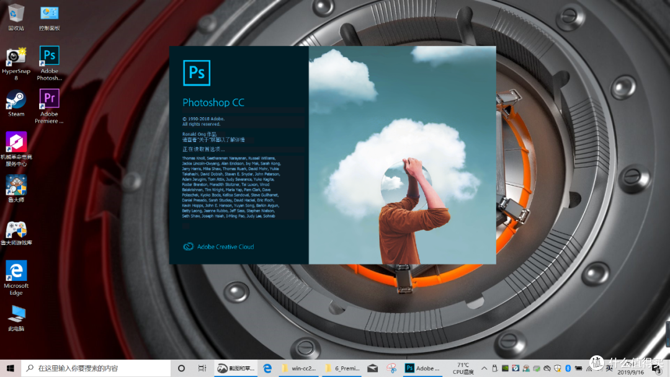Image resolution: width=670 pixels, height=377 pixels.
Task: Click the 英 input method indicator
Action: point(609,368)
